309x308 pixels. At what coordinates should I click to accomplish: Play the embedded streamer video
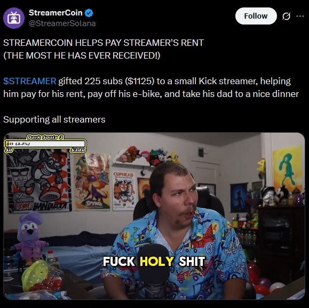154,216
